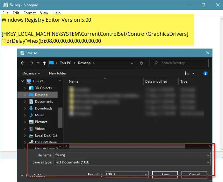
Task: Select Downloads in the sidebar
Action: pos(44,108)
